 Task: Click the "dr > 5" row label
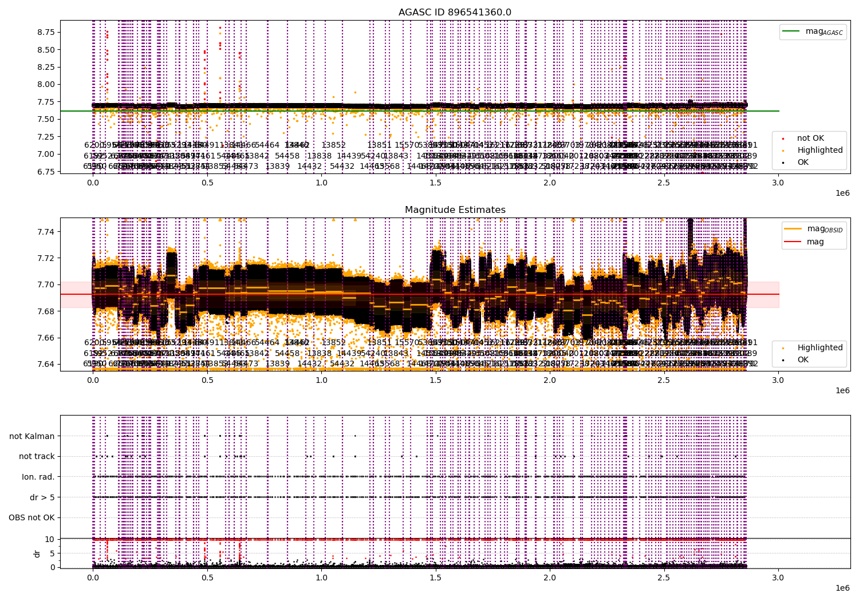[x=42, y=497]
